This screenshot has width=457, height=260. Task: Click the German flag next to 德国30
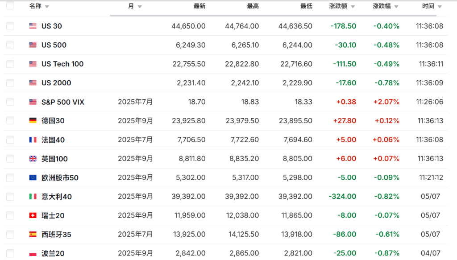(x=32, y=120)
